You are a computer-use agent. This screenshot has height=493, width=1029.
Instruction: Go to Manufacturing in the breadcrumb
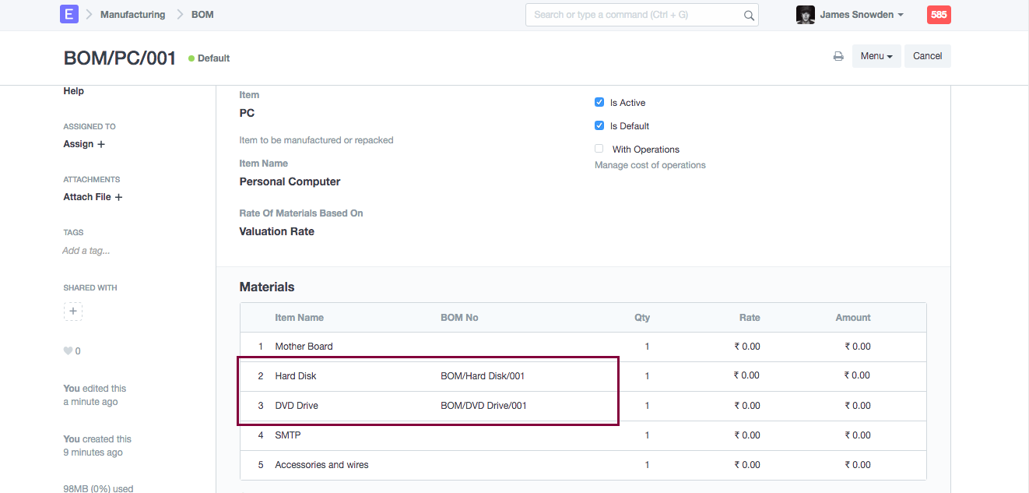tap(132, 15)
